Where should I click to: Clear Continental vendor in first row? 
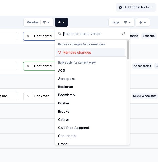click(x=28, y=36)
